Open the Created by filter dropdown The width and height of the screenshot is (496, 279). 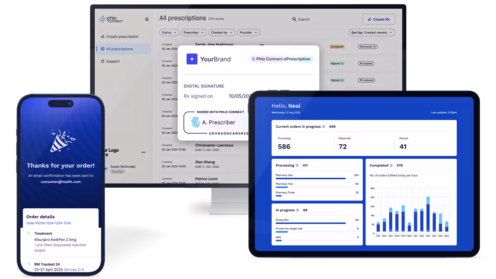pos(222,33)
